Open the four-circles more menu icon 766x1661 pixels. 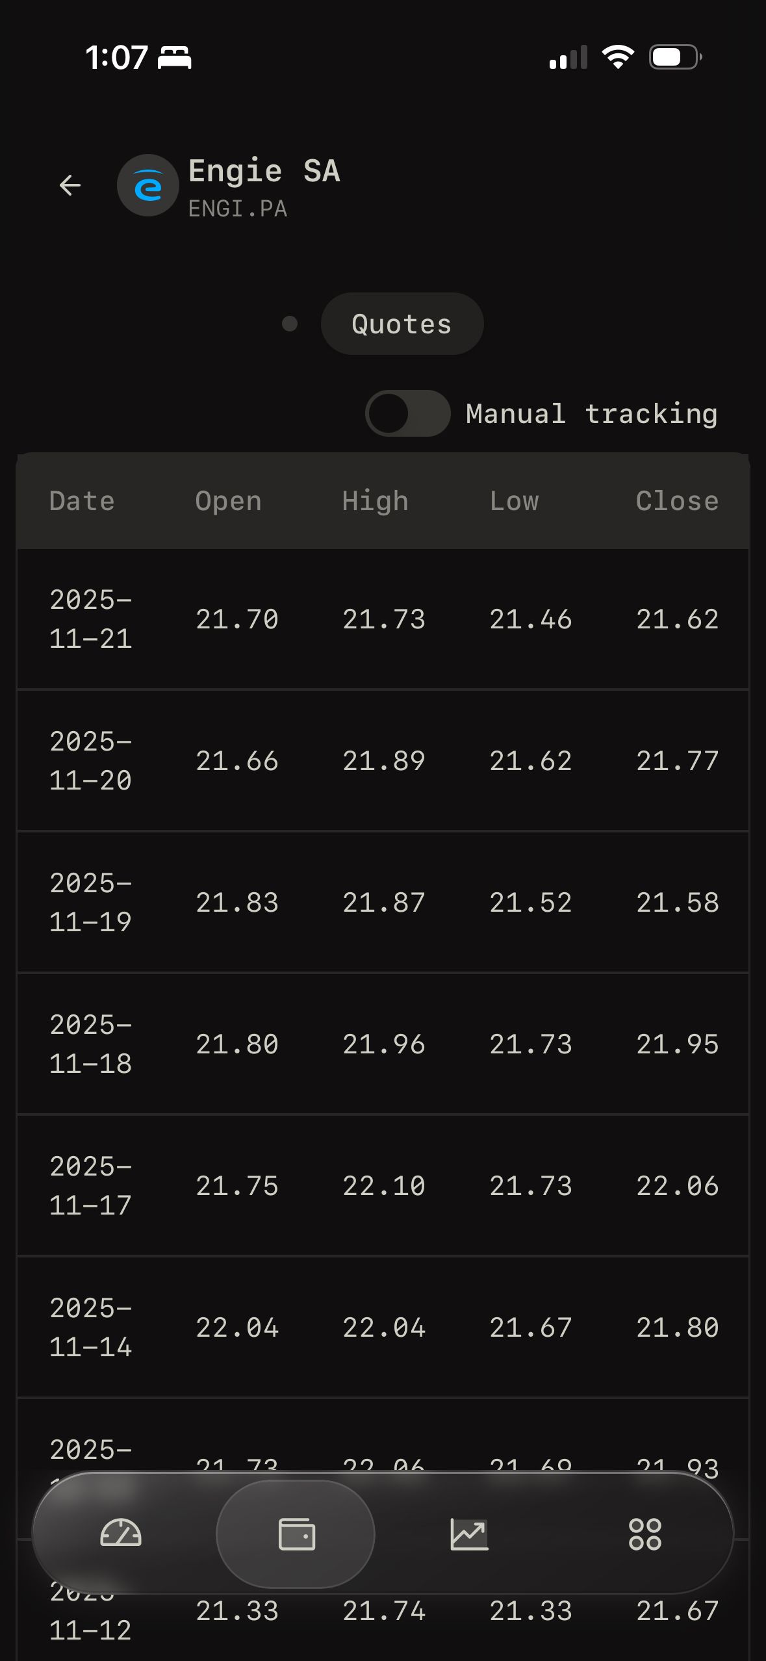coord(645,1534)
